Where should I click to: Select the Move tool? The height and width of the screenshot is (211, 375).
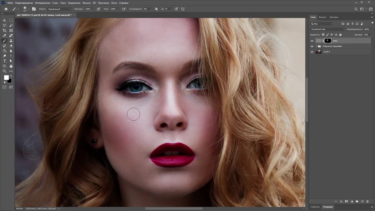click(4, 21)
